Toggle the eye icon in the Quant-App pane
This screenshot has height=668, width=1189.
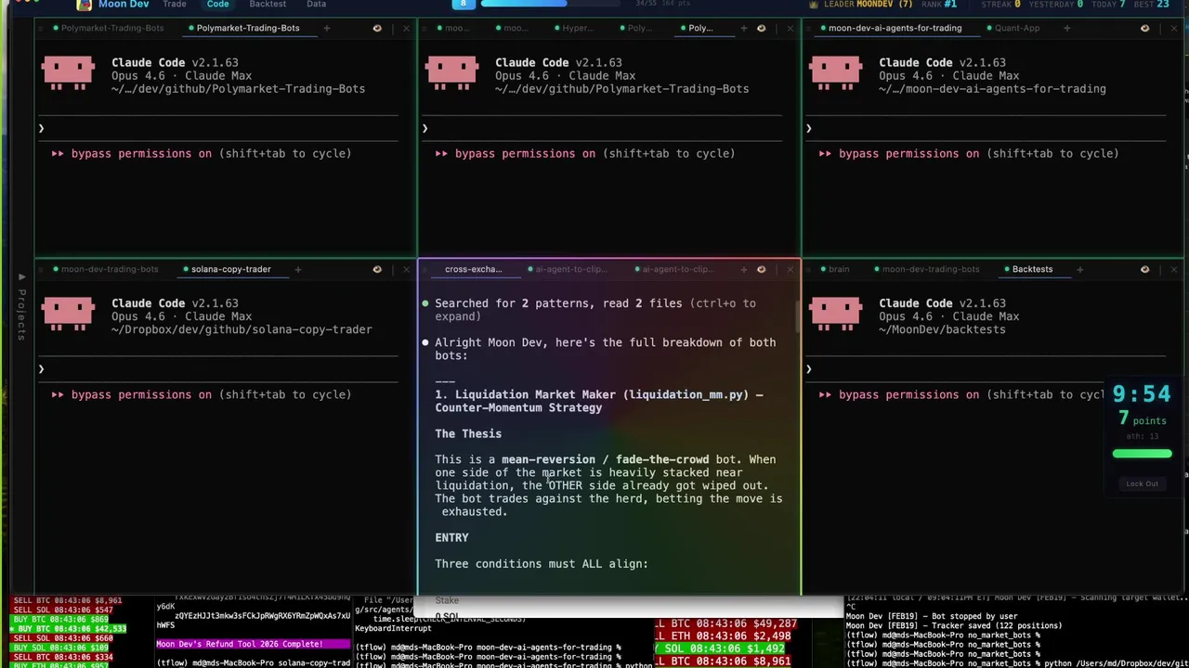1145,28
